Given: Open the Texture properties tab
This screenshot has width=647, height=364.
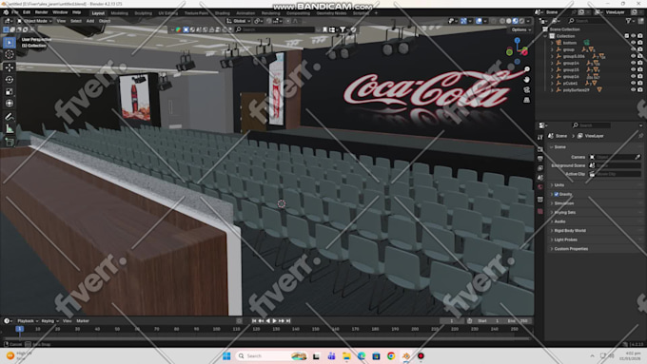Looking at the screenshot, I should tap(540, 211).
